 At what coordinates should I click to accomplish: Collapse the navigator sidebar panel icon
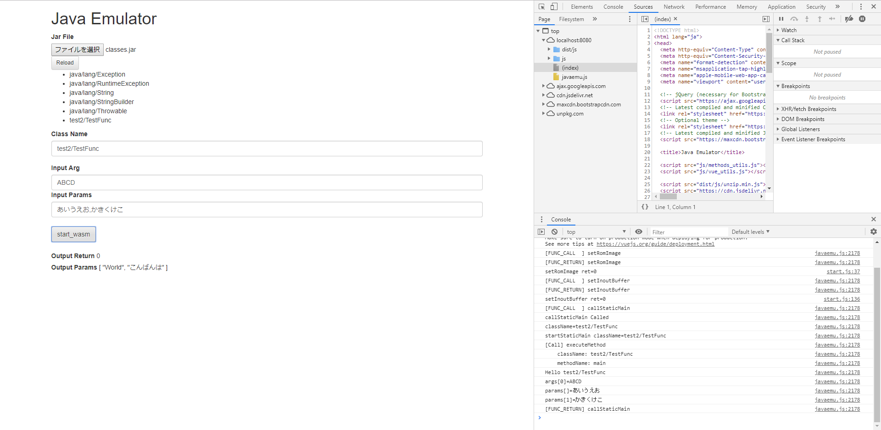645,19
